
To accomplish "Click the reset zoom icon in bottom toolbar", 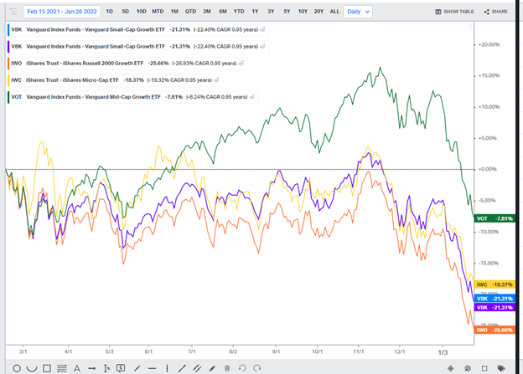I will [468, 368].
